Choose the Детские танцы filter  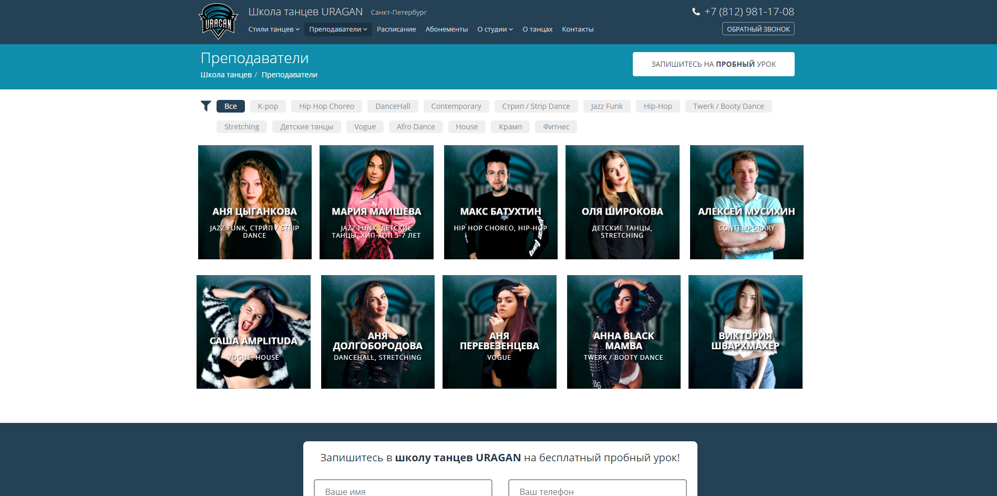[307, 127]
